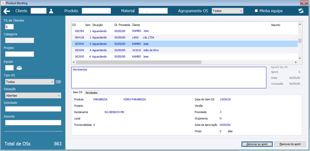Screen dimensions: 310x151
Task: Switch to Atividades tab
Action: click(x=91, y=93)
